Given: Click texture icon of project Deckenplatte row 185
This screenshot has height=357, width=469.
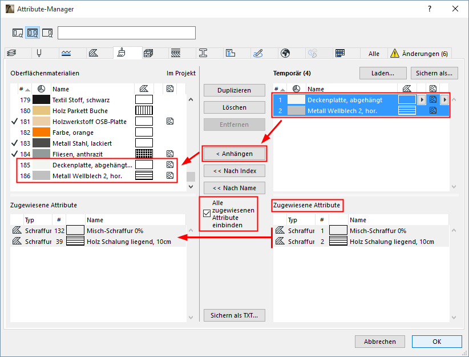Looking at the screenshot, I should pos(170,165).
